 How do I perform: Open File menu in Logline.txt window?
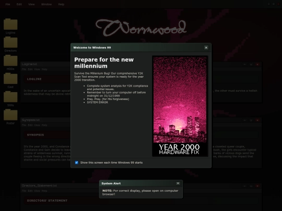(24, 69)
